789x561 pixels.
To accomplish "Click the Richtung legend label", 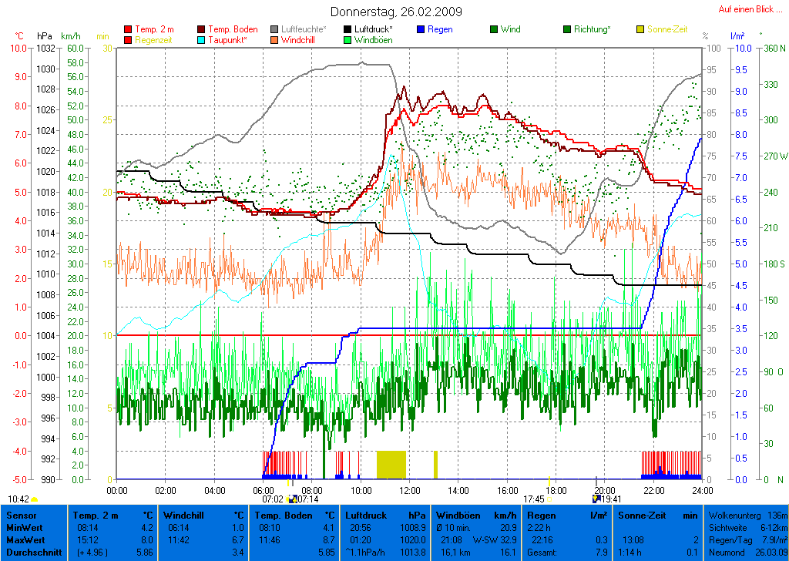I will [x=592, y=29].
